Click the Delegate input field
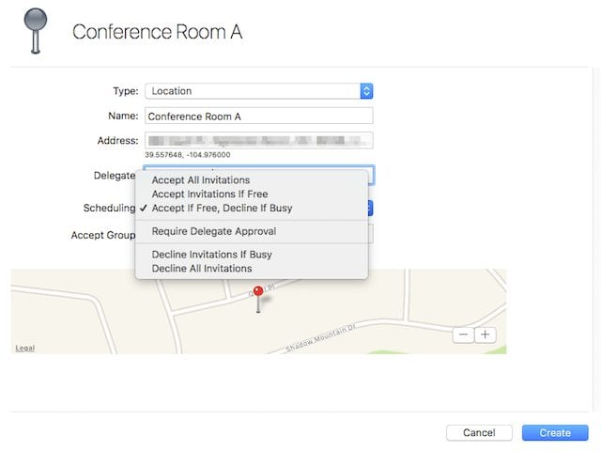 pos(372,175)
